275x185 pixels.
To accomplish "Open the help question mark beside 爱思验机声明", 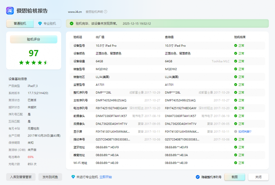I will coord(105,12).
